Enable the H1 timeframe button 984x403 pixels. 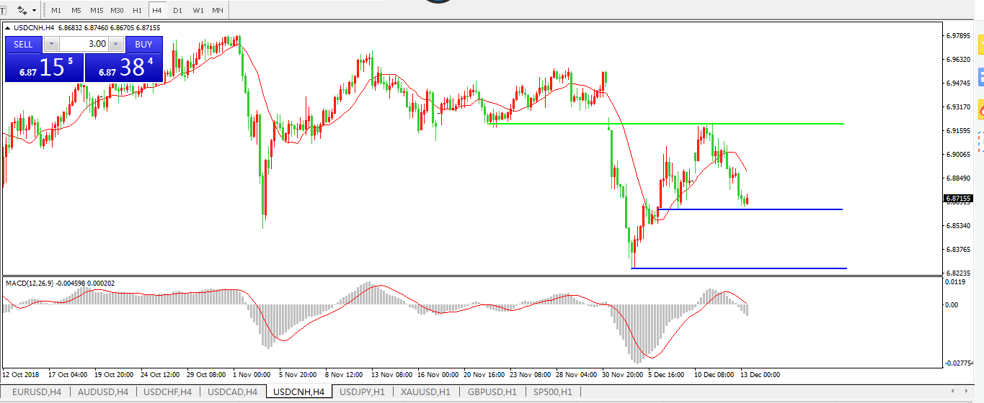point(137,11)
